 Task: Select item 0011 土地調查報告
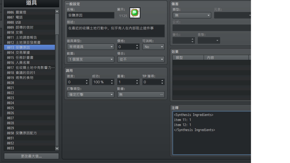pos(29,37)
